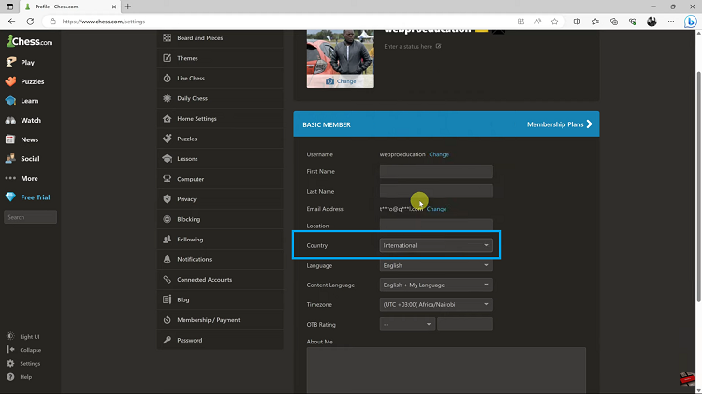This screenshot has height=394, width=702.
Task: Collapse the left sidebar
Action: [x=24, y=350]
